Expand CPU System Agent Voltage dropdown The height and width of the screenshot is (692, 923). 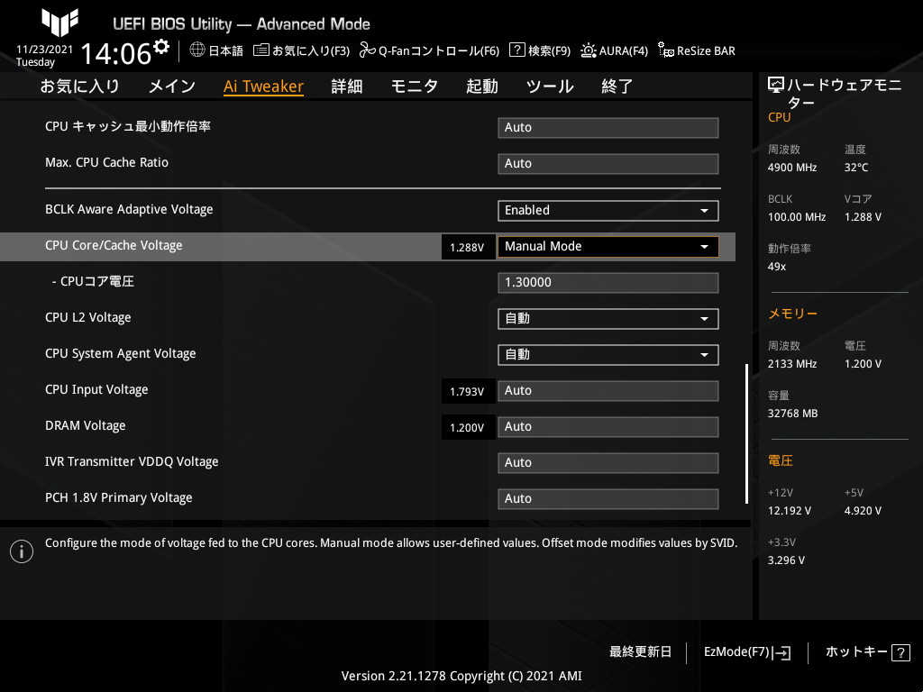608,355
